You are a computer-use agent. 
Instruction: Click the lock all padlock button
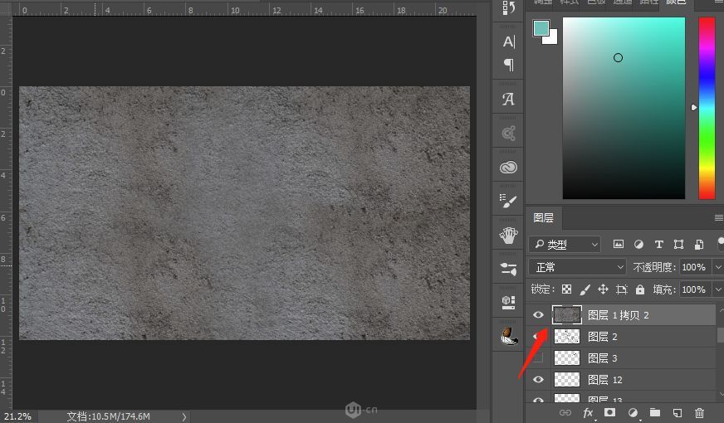640,289
